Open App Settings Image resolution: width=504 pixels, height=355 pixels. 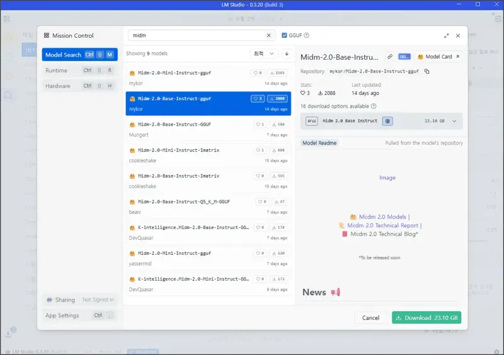click(x=80, y=315)
